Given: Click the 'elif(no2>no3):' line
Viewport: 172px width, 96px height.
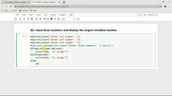Looking at the screenshot, I should tap(40, 55).
